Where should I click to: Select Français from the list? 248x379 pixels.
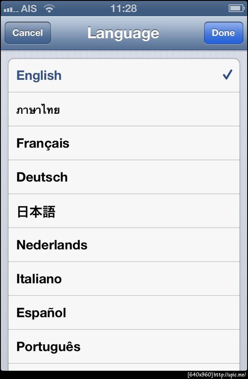(x=43, y=144)
